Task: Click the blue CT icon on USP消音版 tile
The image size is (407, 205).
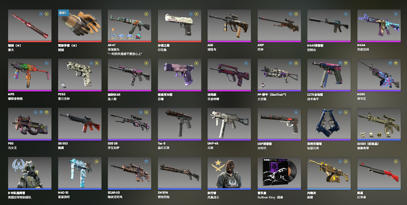Action: pyautogui.click(x=296, y=112)
